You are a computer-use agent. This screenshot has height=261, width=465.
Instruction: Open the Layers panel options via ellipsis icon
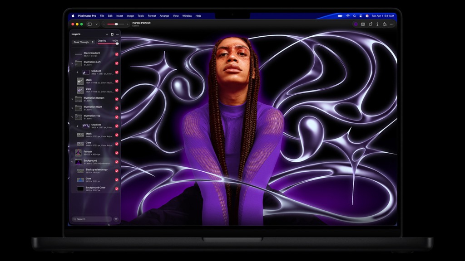[x=117, y=34]
